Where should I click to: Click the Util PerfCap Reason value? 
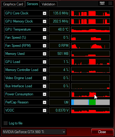click(x=59, y=102)
